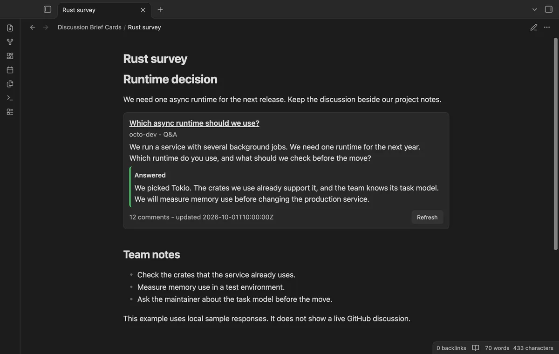Click the checklist-style icon at ribbon bottom
This screenshot has width=559, height=354.
(10, 112)
